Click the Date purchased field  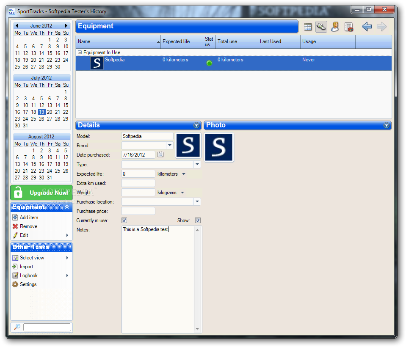138,155
